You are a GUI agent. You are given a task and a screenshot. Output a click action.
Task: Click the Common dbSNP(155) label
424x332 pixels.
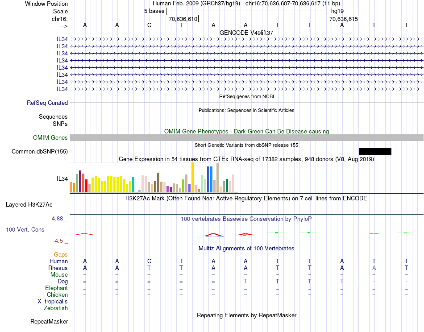tap(39, 151)
